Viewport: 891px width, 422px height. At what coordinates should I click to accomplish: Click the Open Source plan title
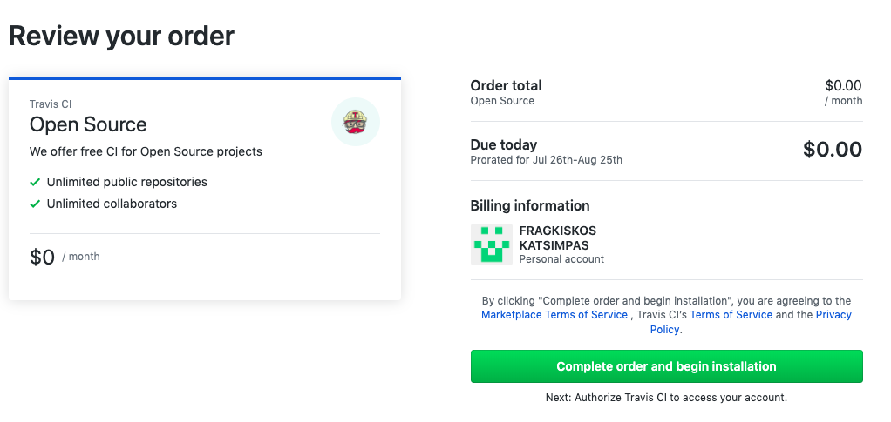click(88, 124)
